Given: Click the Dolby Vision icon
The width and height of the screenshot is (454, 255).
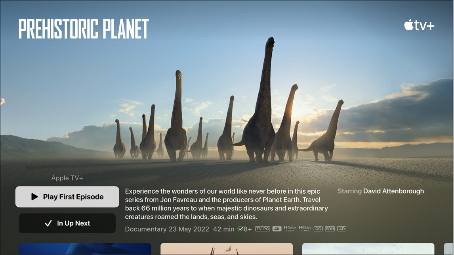Looking at the screenshot, I should pos(290,228).
